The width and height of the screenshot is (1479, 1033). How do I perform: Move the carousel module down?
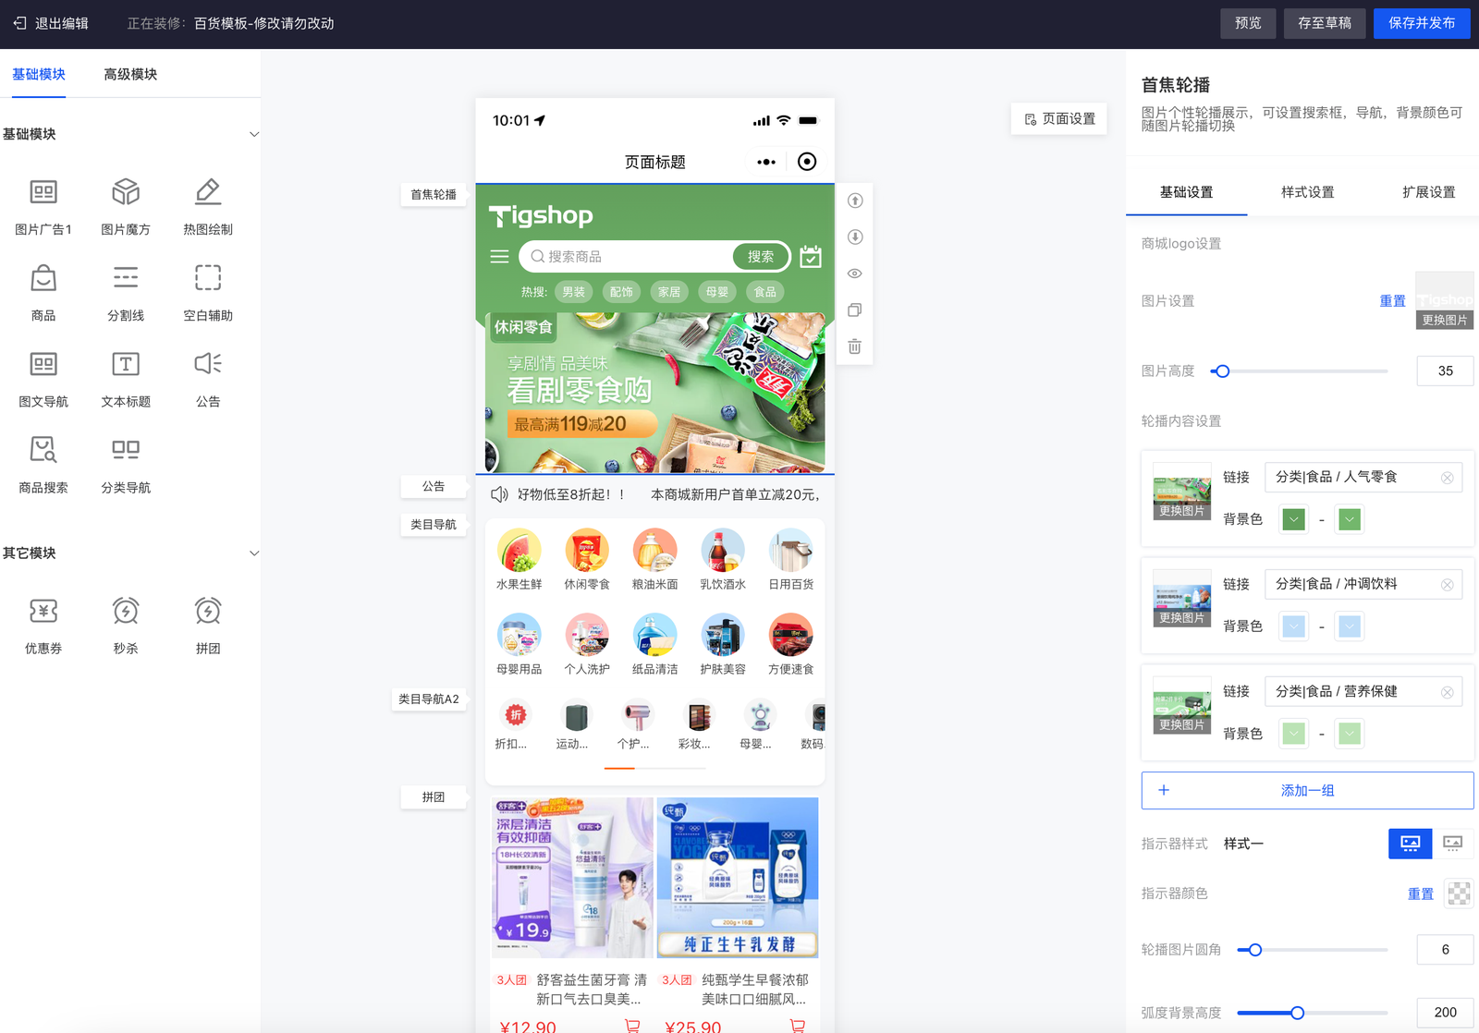pos(855,237)
